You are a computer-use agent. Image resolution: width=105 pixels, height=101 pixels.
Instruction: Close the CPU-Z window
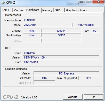click(x=98, y=2)
